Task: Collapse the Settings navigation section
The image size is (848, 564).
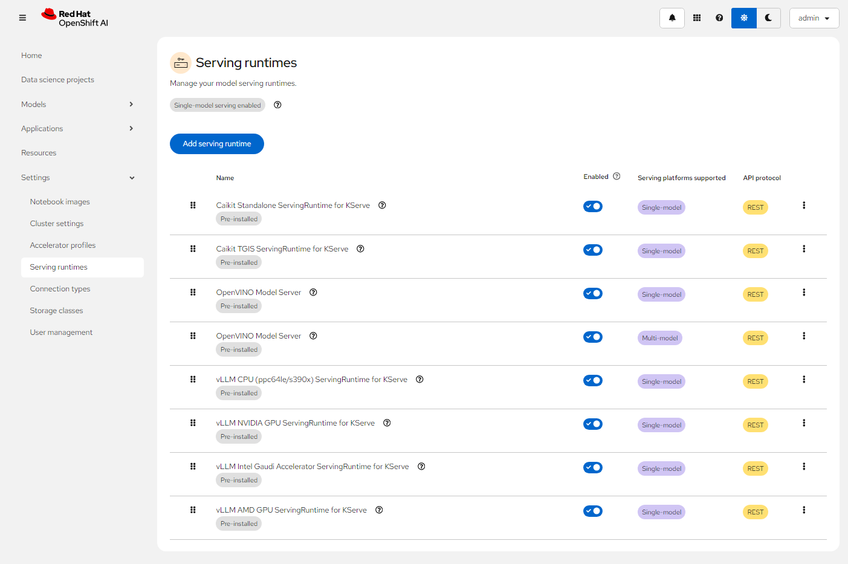Action: [x=77, y=177]
